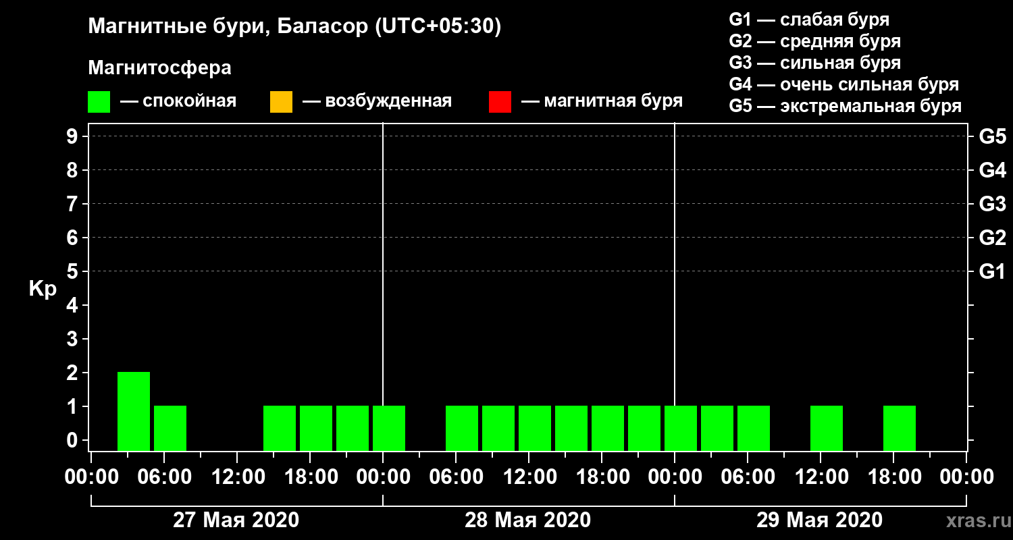Click the bar straddling midnight between 27 and 28 May
Image resolution: width=1013 pixels, height=540 pixels.
pyautogui.click(x=389, y=428)
